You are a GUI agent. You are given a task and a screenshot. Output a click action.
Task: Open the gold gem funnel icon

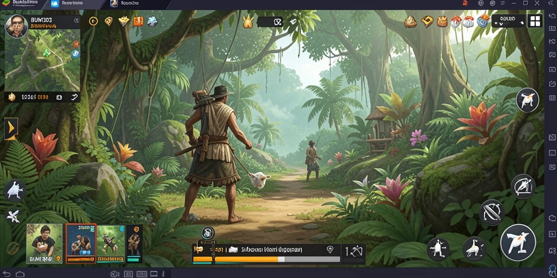pos(123,21)
